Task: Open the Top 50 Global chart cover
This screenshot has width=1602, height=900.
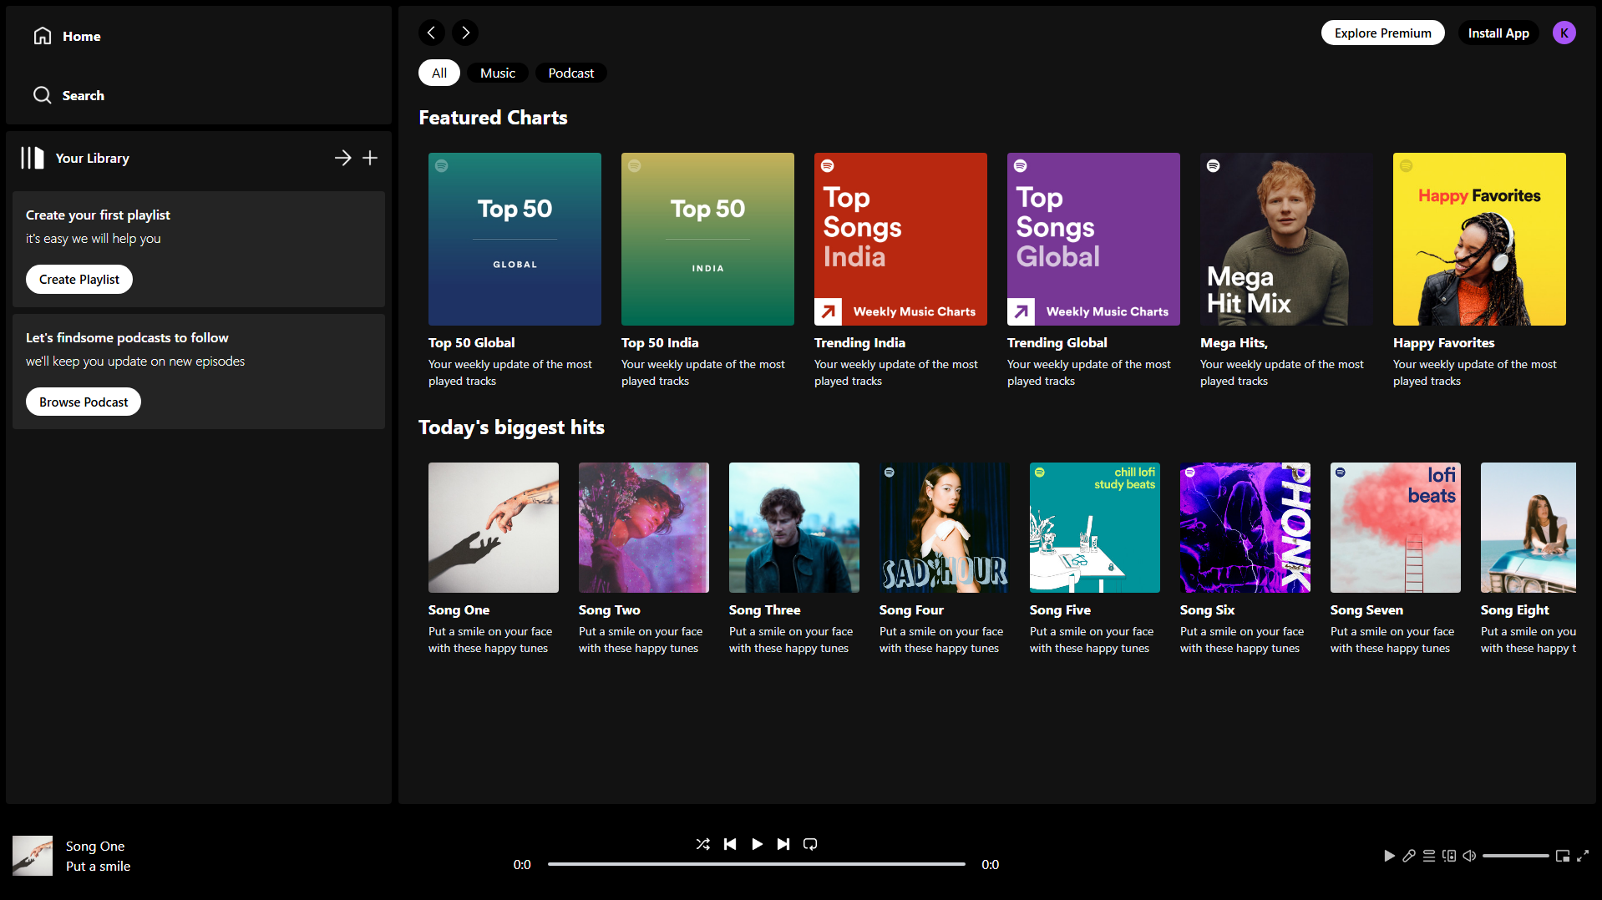Action: click(x=515, y=239)
